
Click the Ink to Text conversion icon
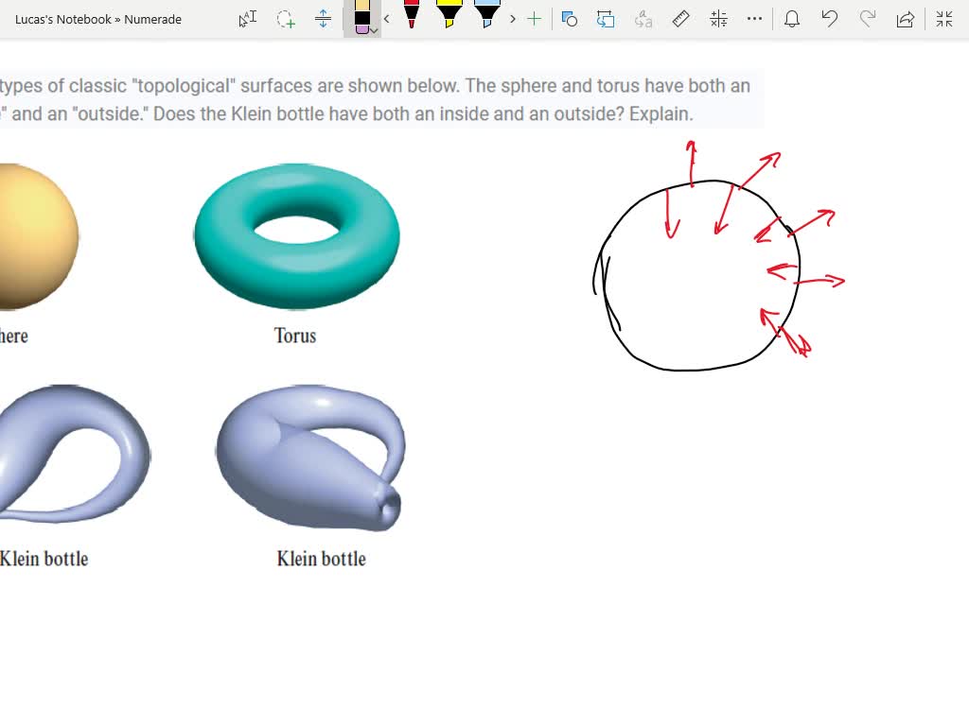pyautogui.click(x=643, y=19)
